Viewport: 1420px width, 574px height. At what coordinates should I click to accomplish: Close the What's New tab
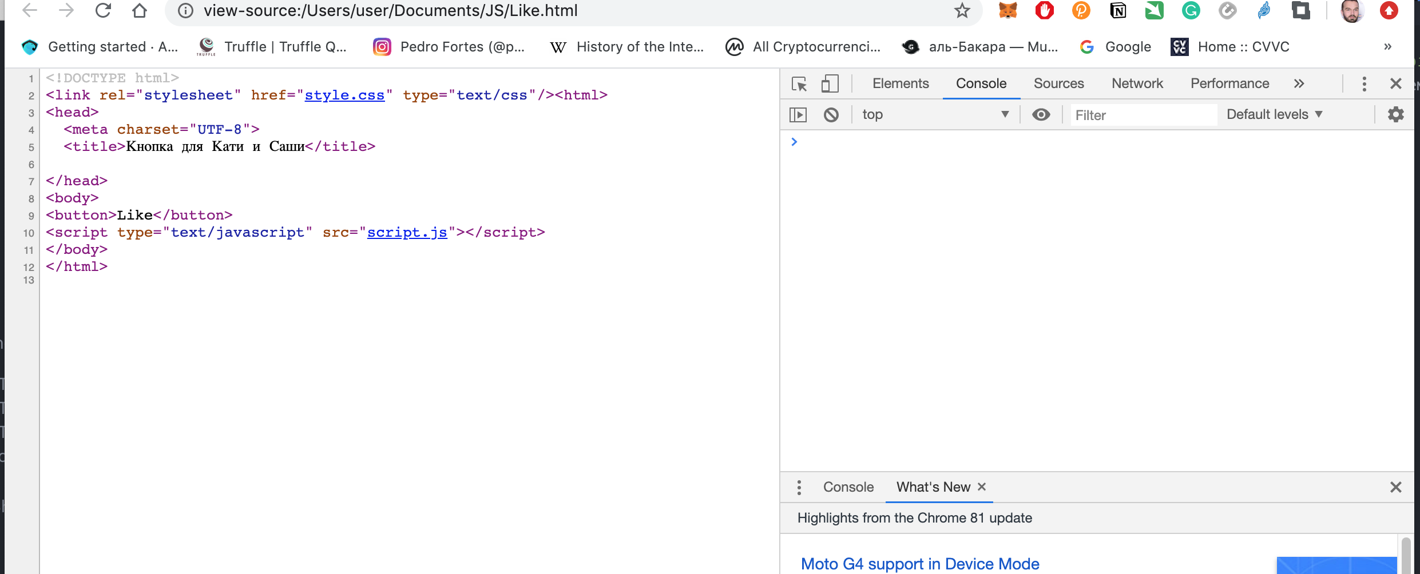(x=982, y=487)
